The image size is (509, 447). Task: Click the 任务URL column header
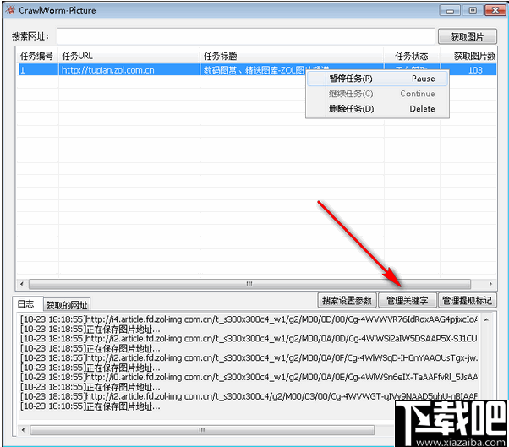(x=129, y=56)
